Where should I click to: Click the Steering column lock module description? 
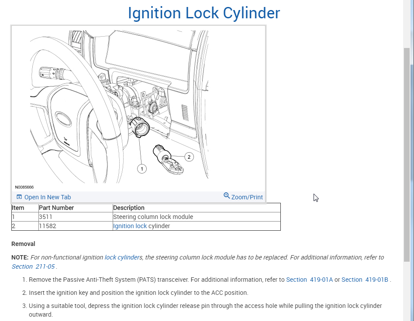click(x=153, y=217)
